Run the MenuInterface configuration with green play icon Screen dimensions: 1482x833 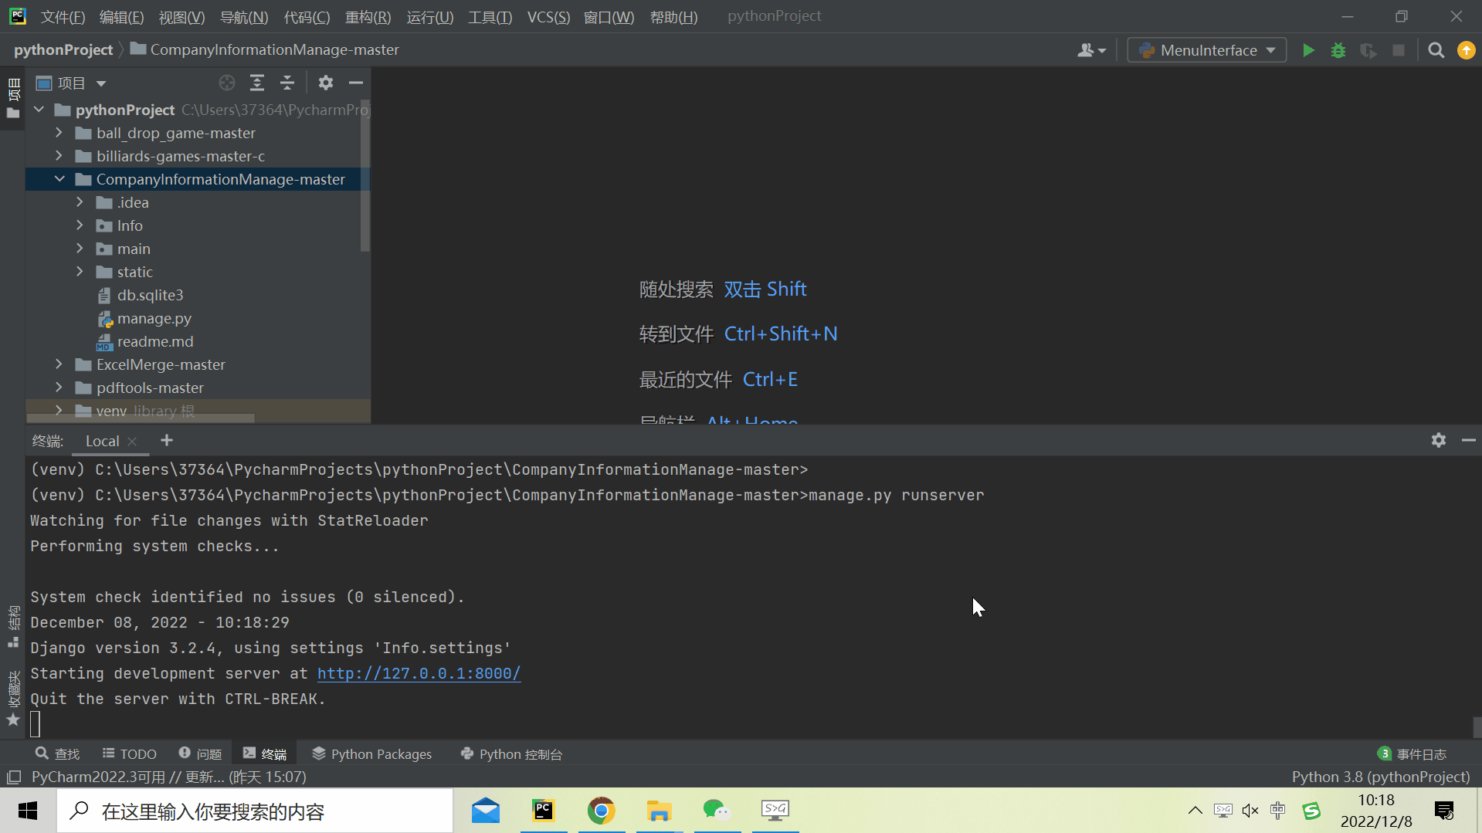point(1308,49)
